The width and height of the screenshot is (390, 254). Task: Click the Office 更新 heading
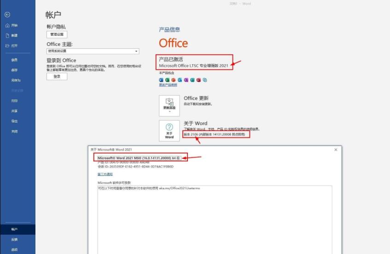(x=196, y=98)
